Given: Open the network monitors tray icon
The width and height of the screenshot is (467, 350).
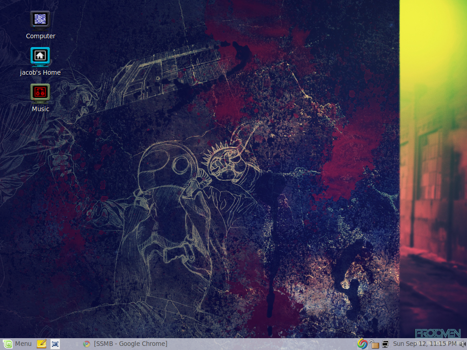Looking at the screenshot, I should click(385, 344).
